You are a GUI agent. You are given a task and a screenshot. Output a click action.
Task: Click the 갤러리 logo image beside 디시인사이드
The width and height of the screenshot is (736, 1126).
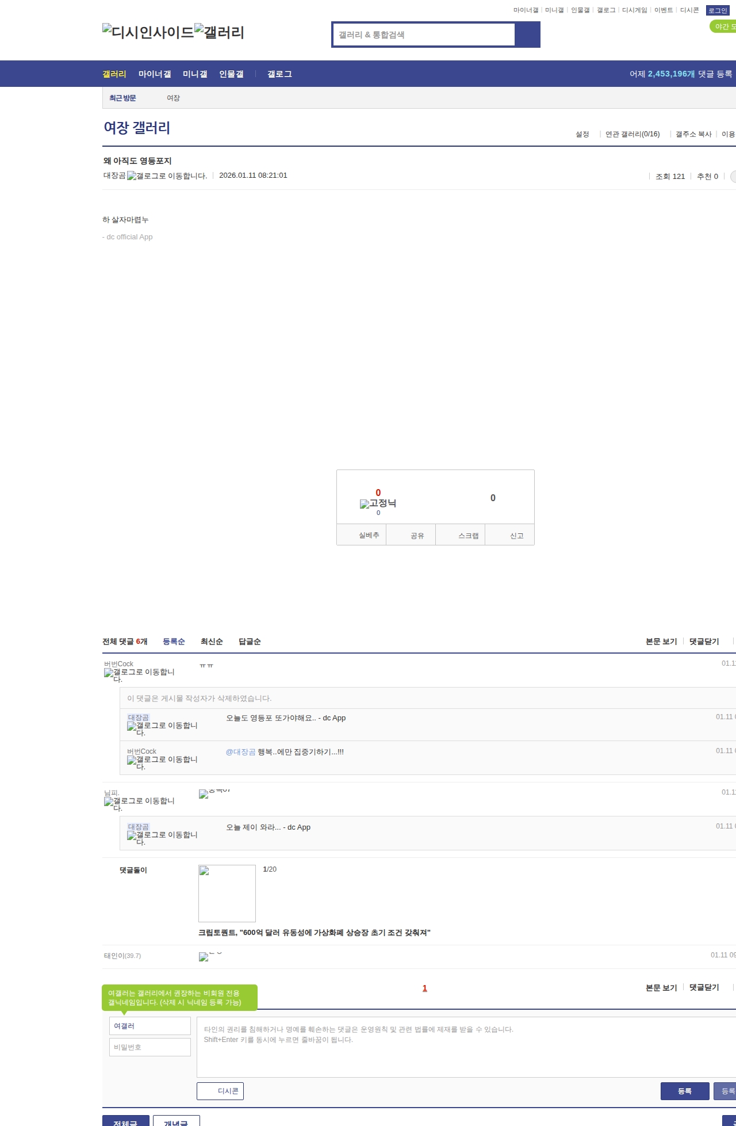[219, 32]
